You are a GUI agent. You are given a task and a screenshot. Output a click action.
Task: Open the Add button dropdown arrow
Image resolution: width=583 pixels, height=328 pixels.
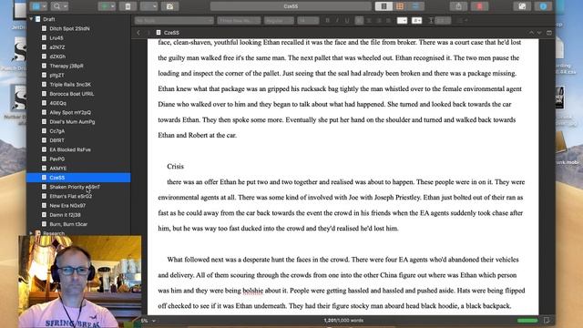(x=113, y=6)
